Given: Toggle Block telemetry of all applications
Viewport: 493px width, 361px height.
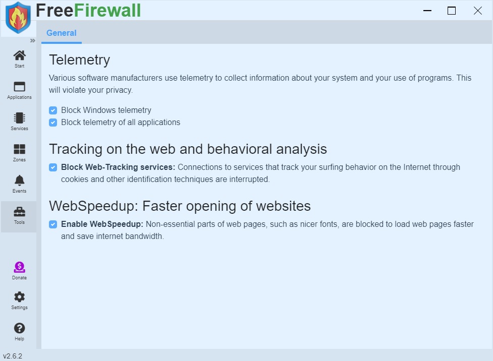Looking at the screenshot, I should click(53, 122).
